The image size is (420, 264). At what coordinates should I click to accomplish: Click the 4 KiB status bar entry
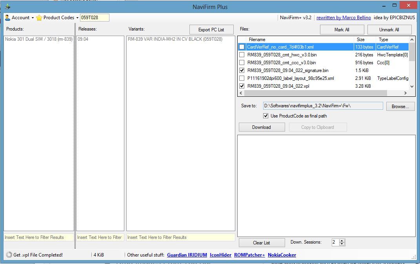pyautogui.click(x=98, y=255)
